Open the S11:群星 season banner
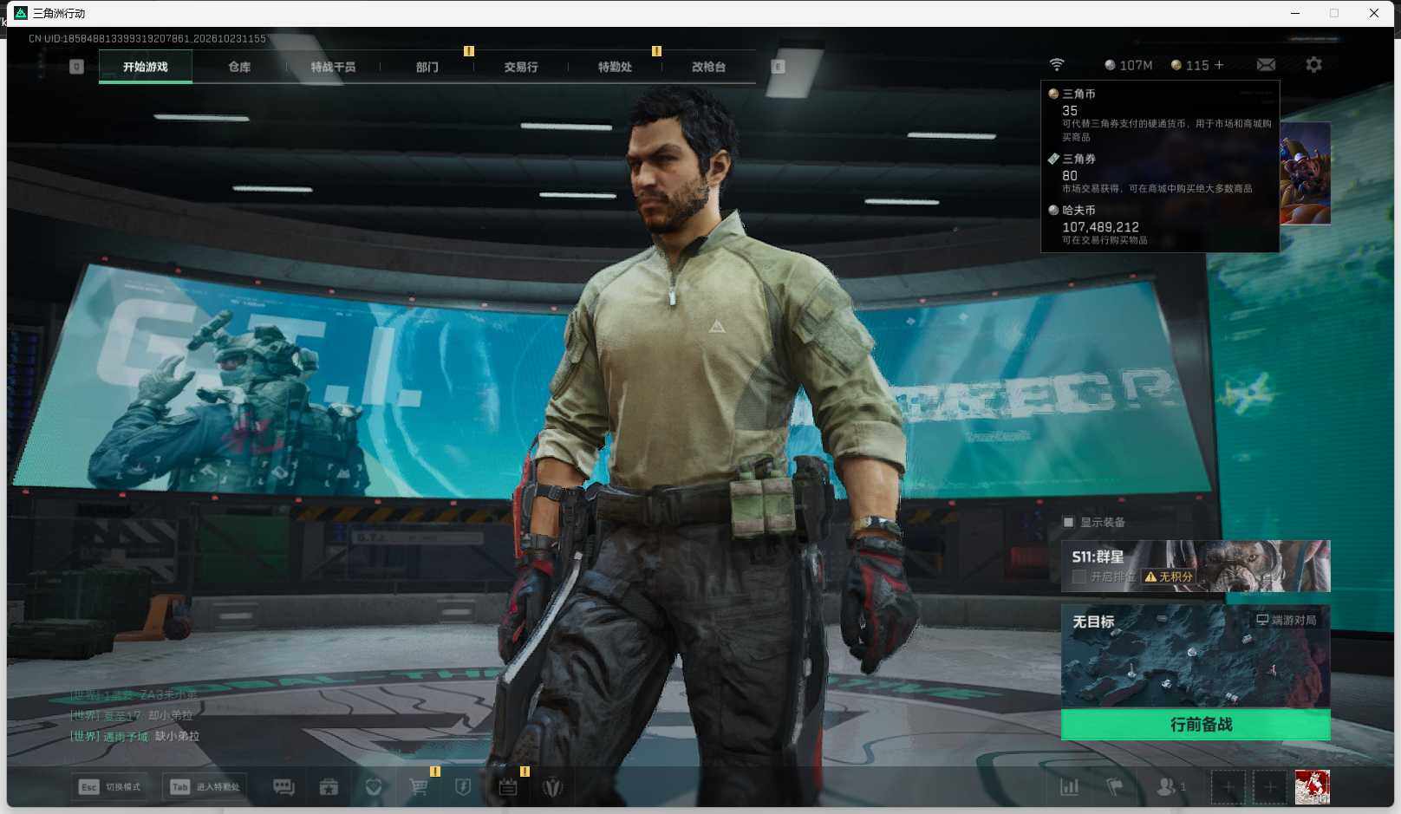Viewport: 1401px width, 814px height. pos(1196,566)
